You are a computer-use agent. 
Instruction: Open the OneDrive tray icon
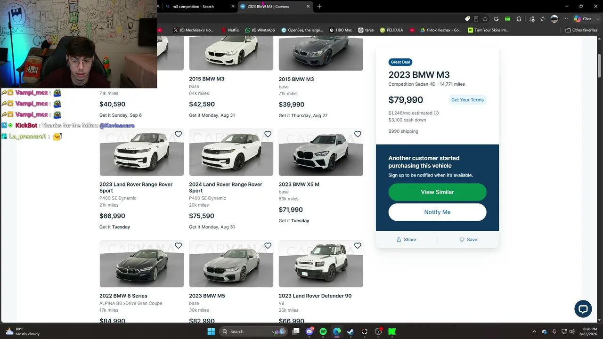(x=544, y=331)
